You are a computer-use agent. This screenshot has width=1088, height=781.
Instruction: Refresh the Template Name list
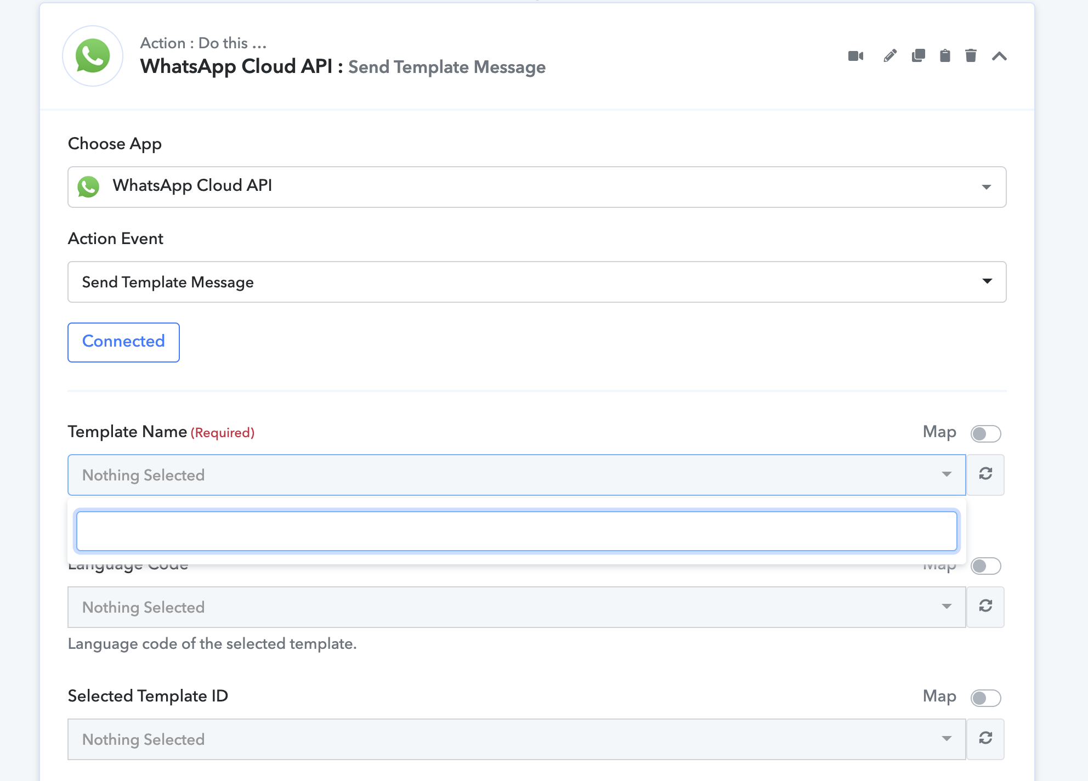[x=985, y=475]
